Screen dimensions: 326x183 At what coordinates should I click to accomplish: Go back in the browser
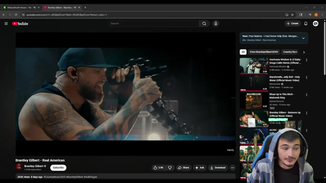coord(4,15)
